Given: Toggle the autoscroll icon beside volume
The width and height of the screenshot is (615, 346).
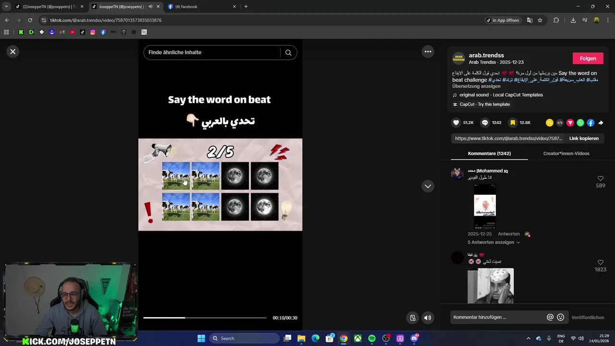Looking at the screenshot, I should (x=412, y=318).
